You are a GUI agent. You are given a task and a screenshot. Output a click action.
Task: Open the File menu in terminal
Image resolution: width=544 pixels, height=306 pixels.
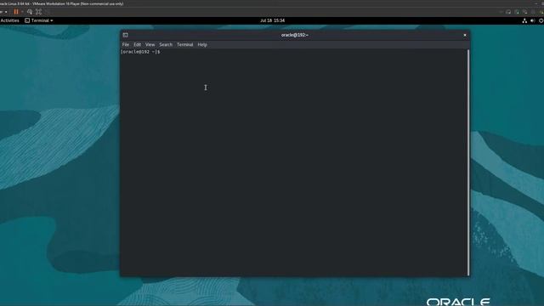point(126,44)
